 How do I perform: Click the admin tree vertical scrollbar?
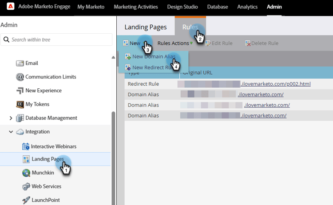click(x=113, y=158)
